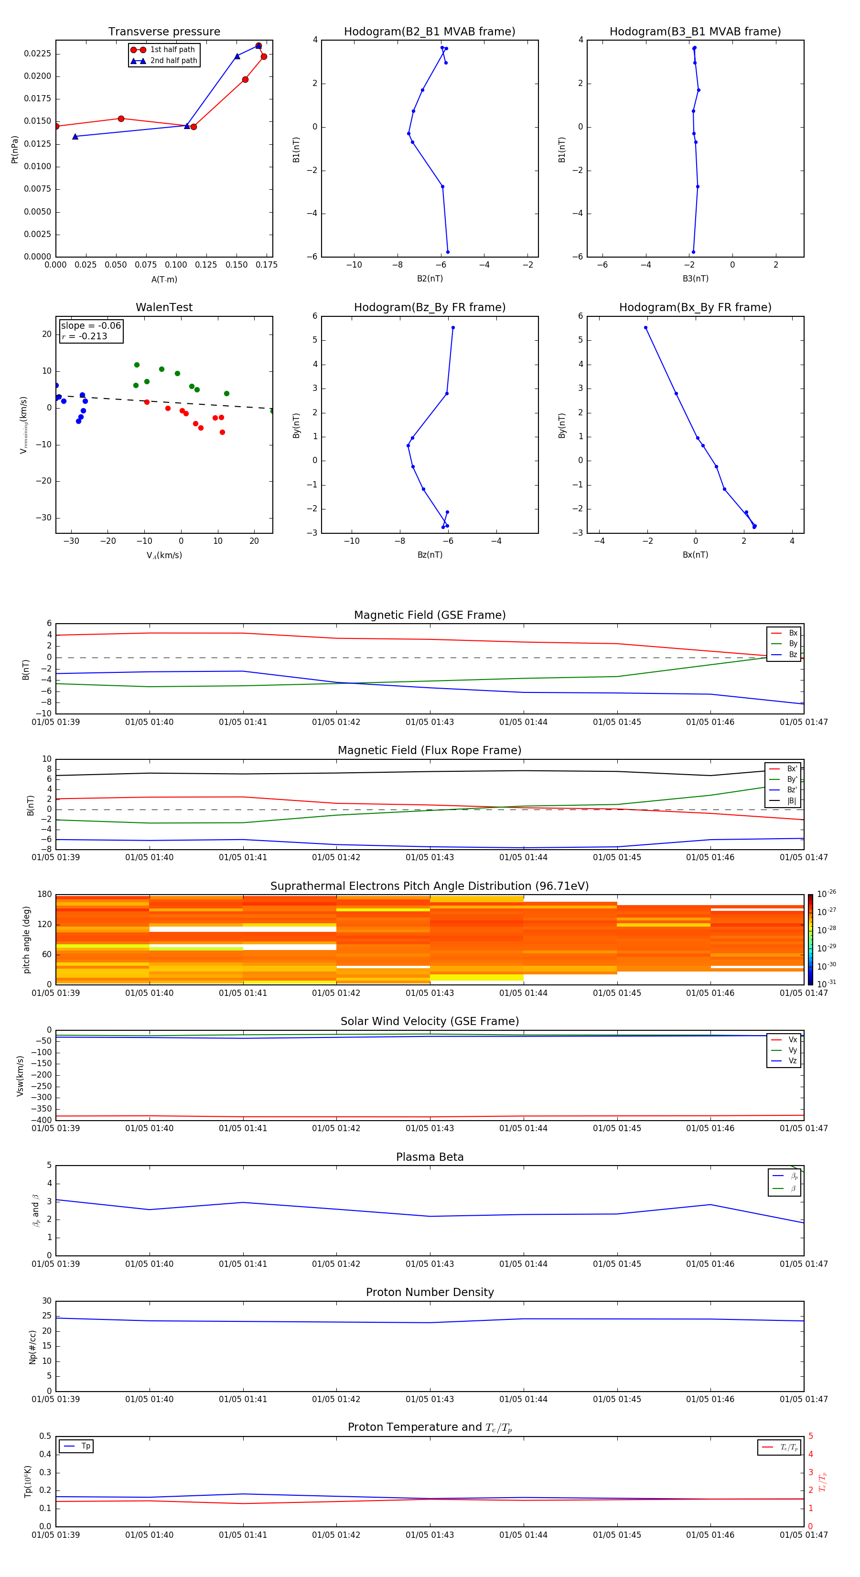Image resolution: width=860 pixels, height=1577 pixels.
Task: Click the 'Hodogram(B2_B1 MVAB frame)' title
Action: point(430,32)
